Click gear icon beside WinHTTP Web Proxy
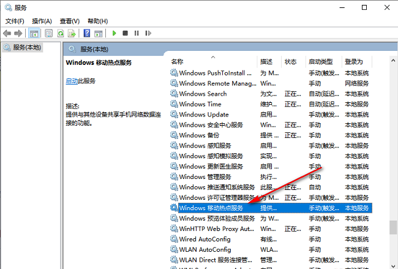This screenshot has height=269, width=398. [x=174, y=229]
